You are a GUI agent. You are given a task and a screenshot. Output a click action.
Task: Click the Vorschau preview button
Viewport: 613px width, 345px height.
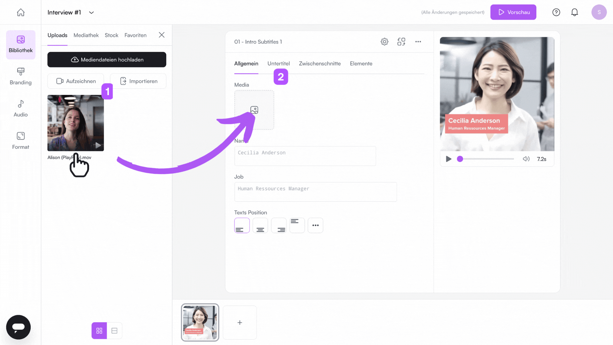513,12
